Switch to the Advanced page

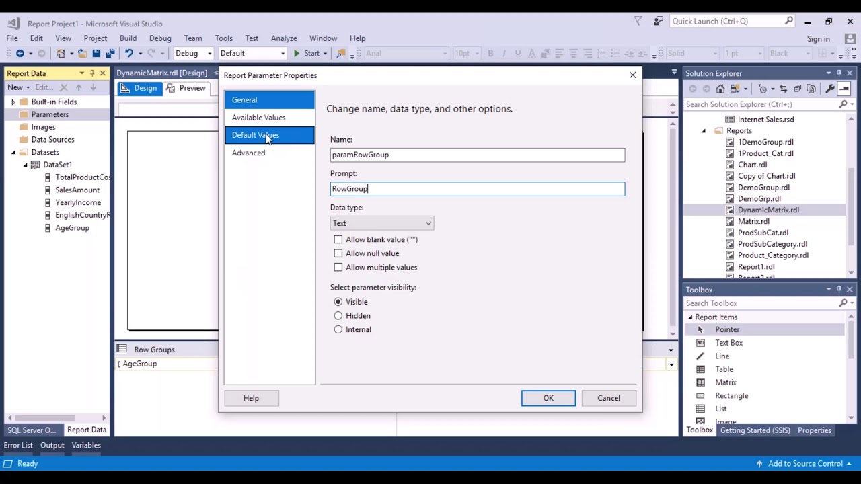point(269,153)
